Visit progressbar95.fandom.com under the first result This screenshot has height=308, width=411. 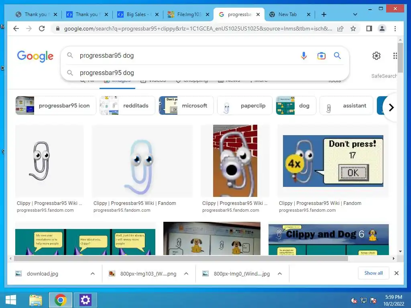(x=45, y=210)
